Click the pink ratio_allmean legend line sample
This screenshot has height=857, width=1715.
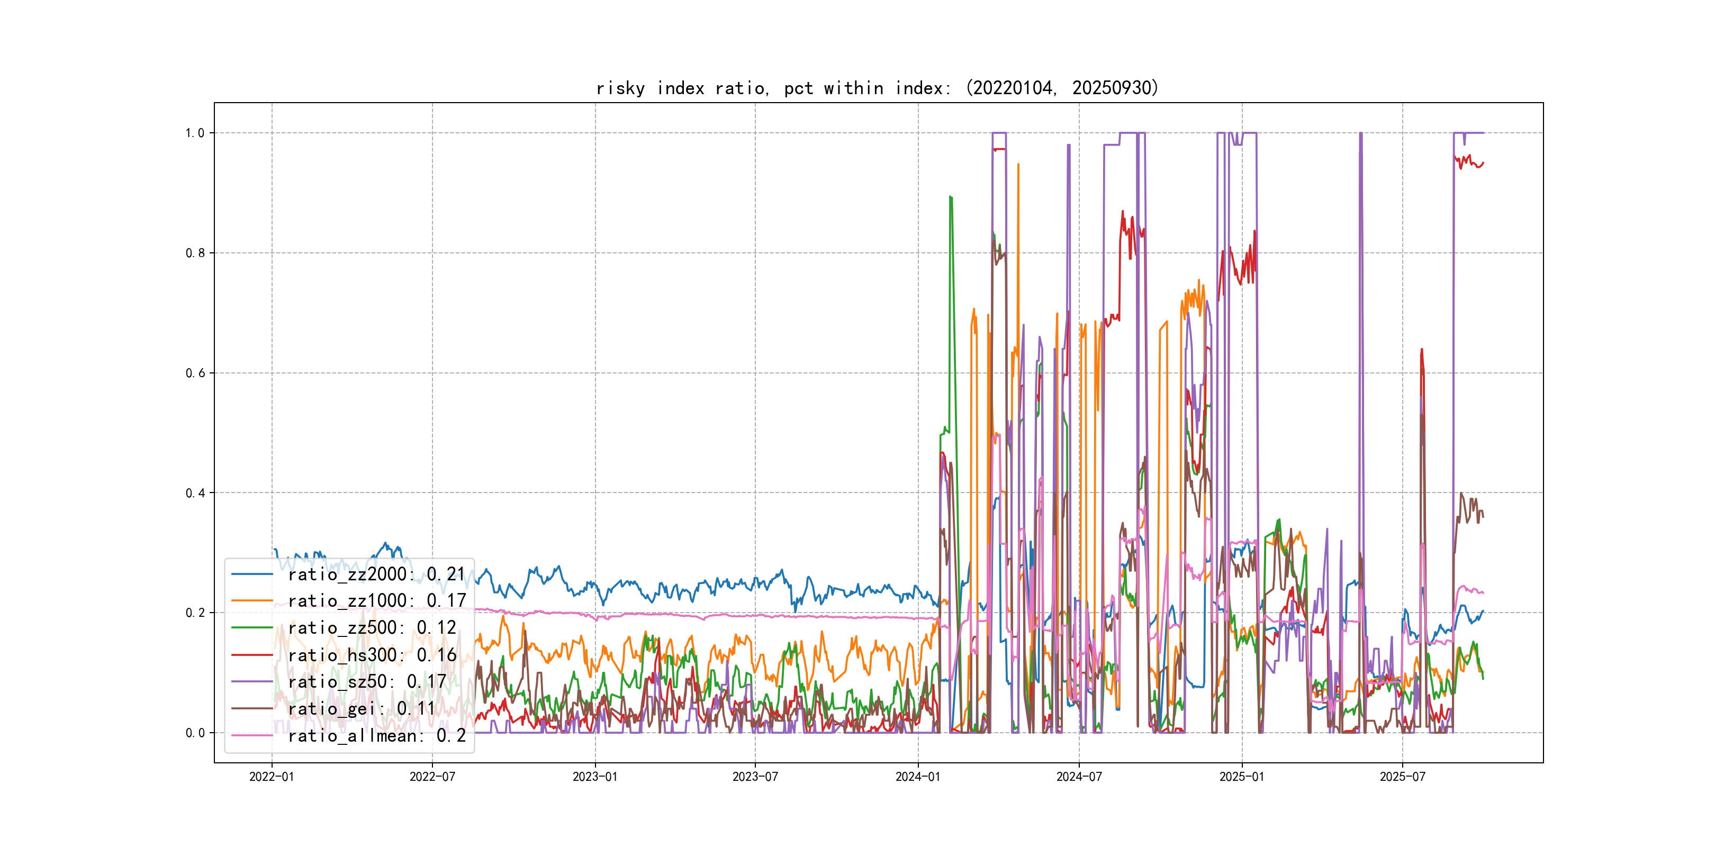tap(251, 735)
